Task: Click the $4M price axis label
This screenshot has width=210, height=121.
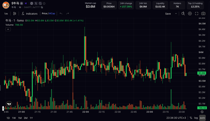Action: tap(201, 52)
